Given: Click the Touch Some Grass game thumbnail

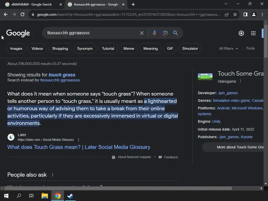Looking at the screenshot, I should point(205,77).
